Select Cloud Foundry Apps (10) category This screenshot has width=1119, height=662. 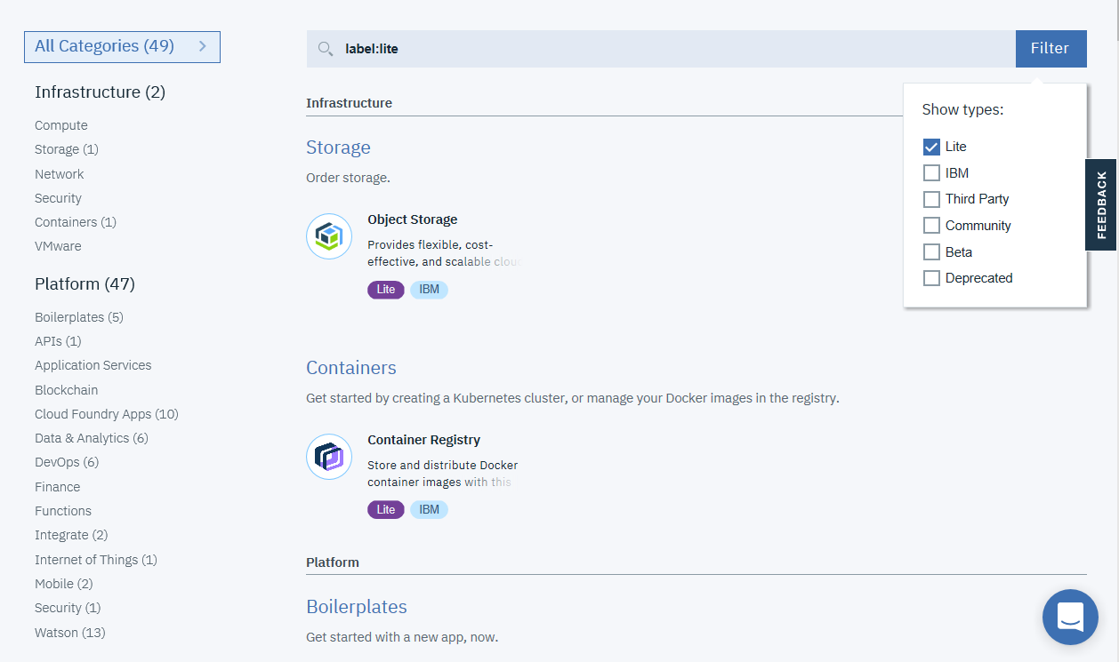pos(107,414)
